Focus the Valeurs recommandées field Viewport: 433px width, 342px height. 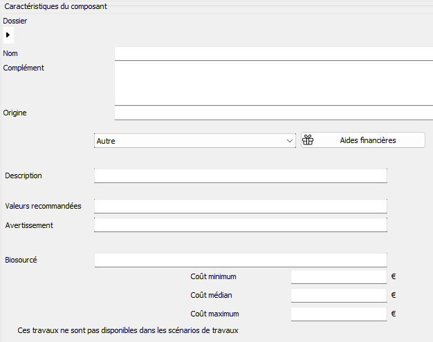click(x=241, y=206)
